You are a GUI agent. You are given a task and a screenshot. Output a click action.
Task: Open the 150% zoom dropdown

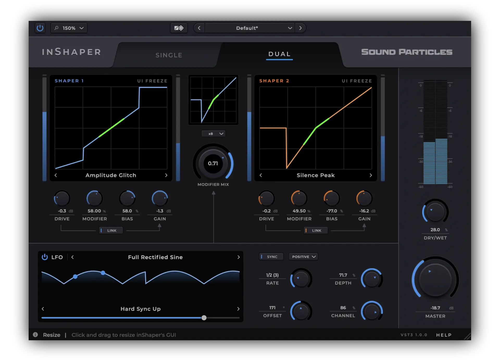point(69,28)
